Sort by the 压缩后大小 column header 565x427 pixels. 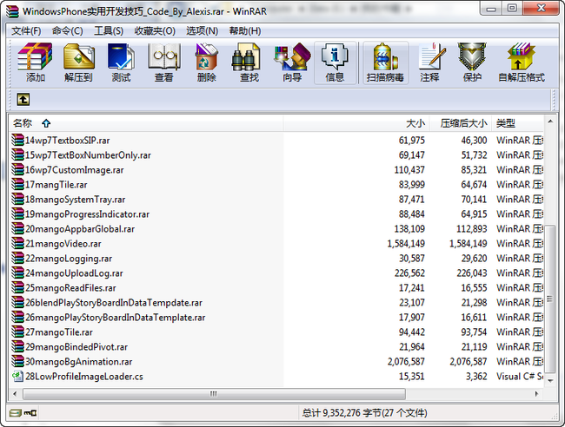click(461, 123)
